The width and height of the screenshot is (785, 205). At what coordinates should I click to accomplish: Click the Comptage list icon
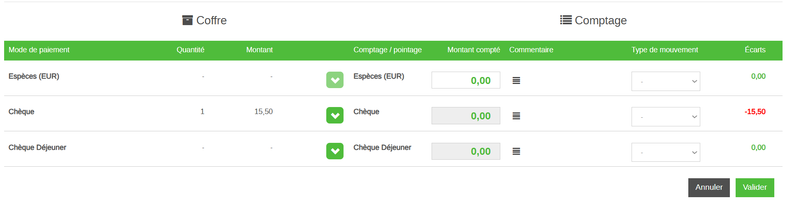coord(566,20)
